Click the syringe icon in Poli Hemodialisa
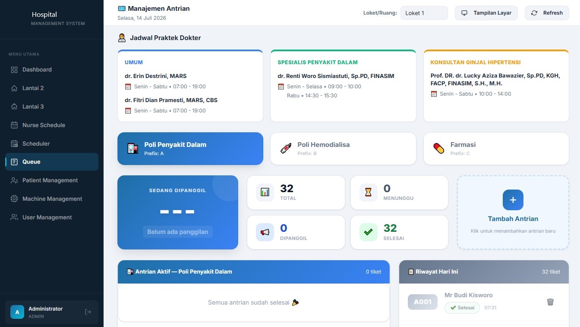The width and height of the screenshot is (580, 327). point(286,149)
